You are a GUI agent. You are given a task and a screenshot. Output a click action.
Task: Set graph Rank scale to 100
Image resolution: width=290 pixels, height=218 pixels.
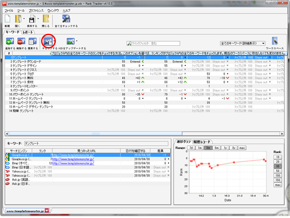click(x=277, y=176)
